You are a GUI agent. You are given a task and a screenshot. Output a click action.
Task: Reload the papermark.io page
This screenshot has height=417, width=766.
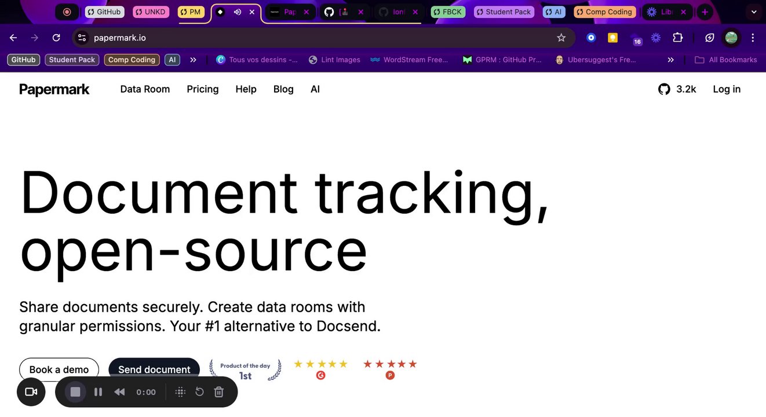[56, 38]
